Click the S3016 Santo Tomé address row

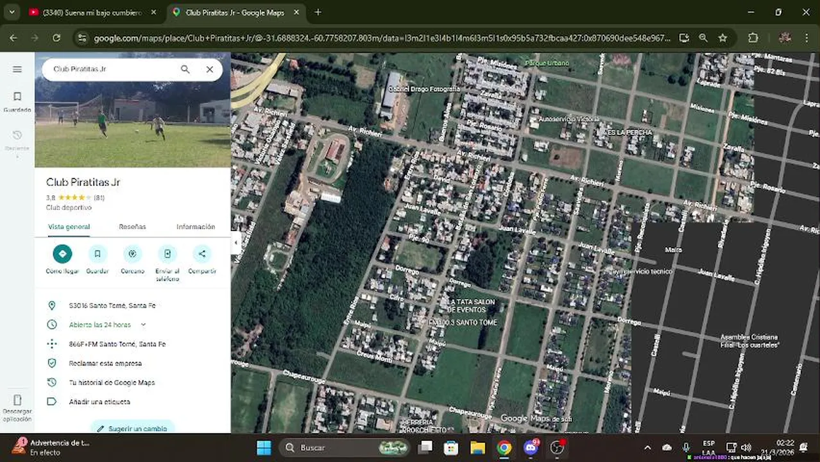[x=133, y=305]
